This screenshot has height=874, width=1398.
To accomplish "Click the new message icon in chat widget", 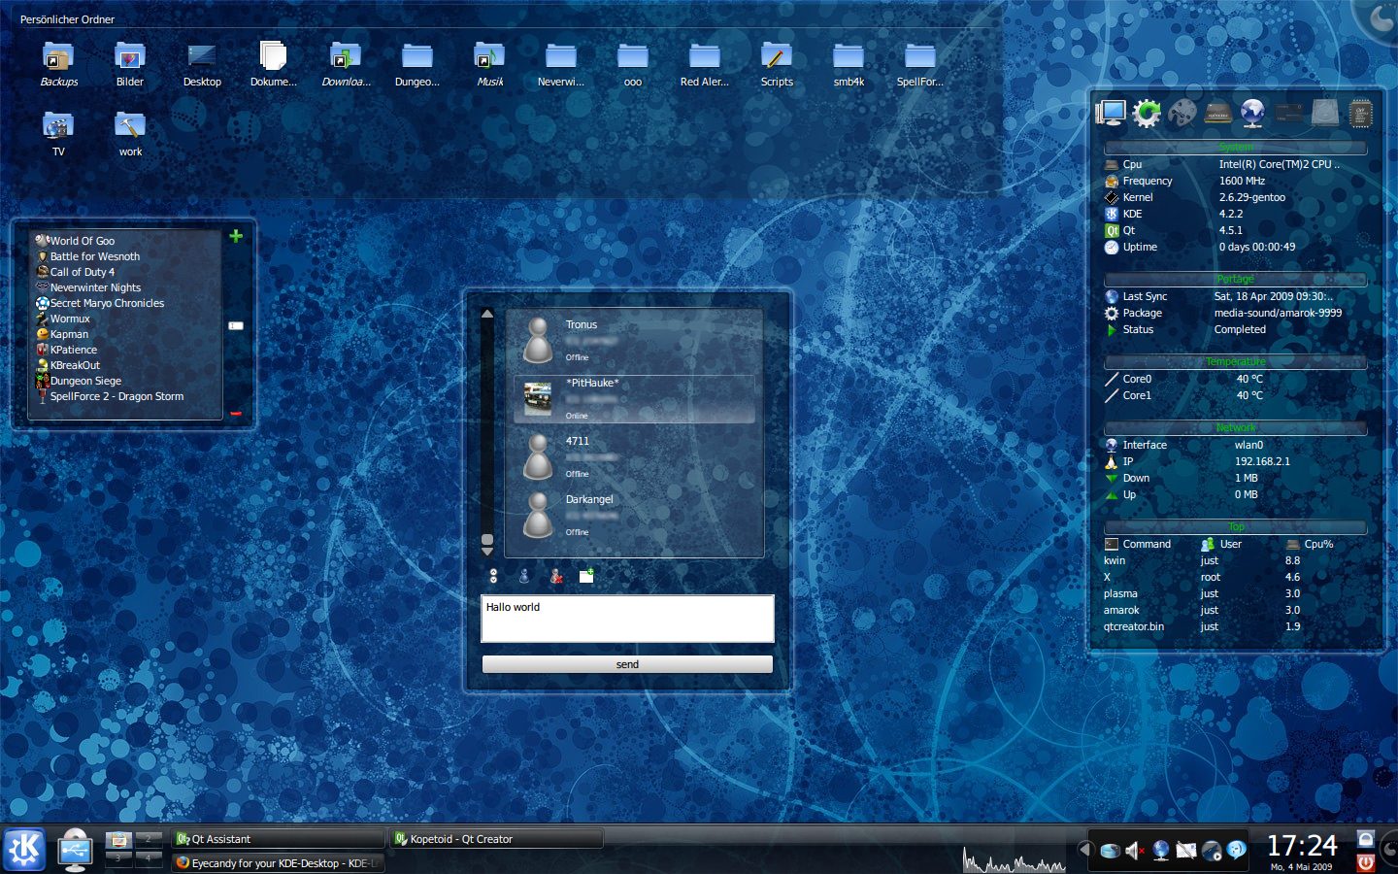I will (x=586, y=576).
